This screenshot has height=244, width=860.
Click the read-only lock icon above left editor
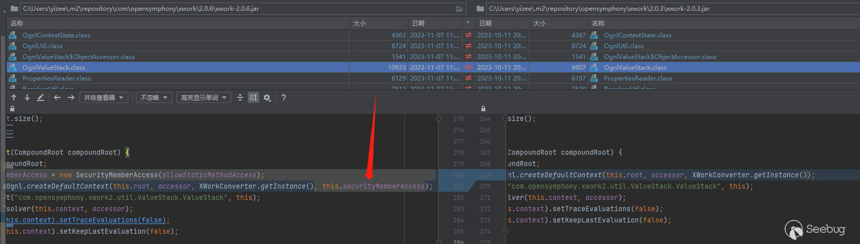click(x=12, y=109)
